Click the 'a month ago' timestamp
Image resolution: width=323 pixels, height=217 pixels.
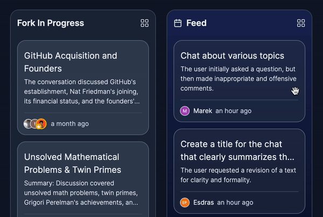(70, 124)
